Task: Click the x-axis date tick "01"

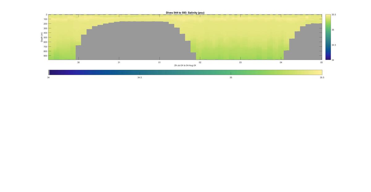Action: point(160,62)
